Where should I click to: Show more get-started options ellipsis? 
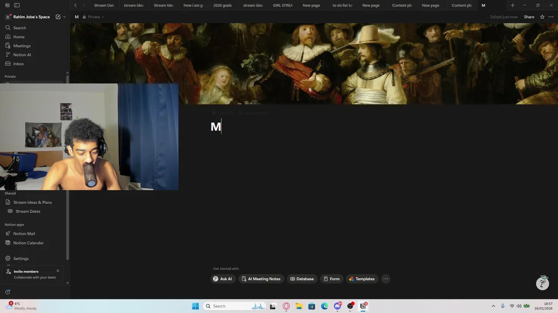coord(386,279)
